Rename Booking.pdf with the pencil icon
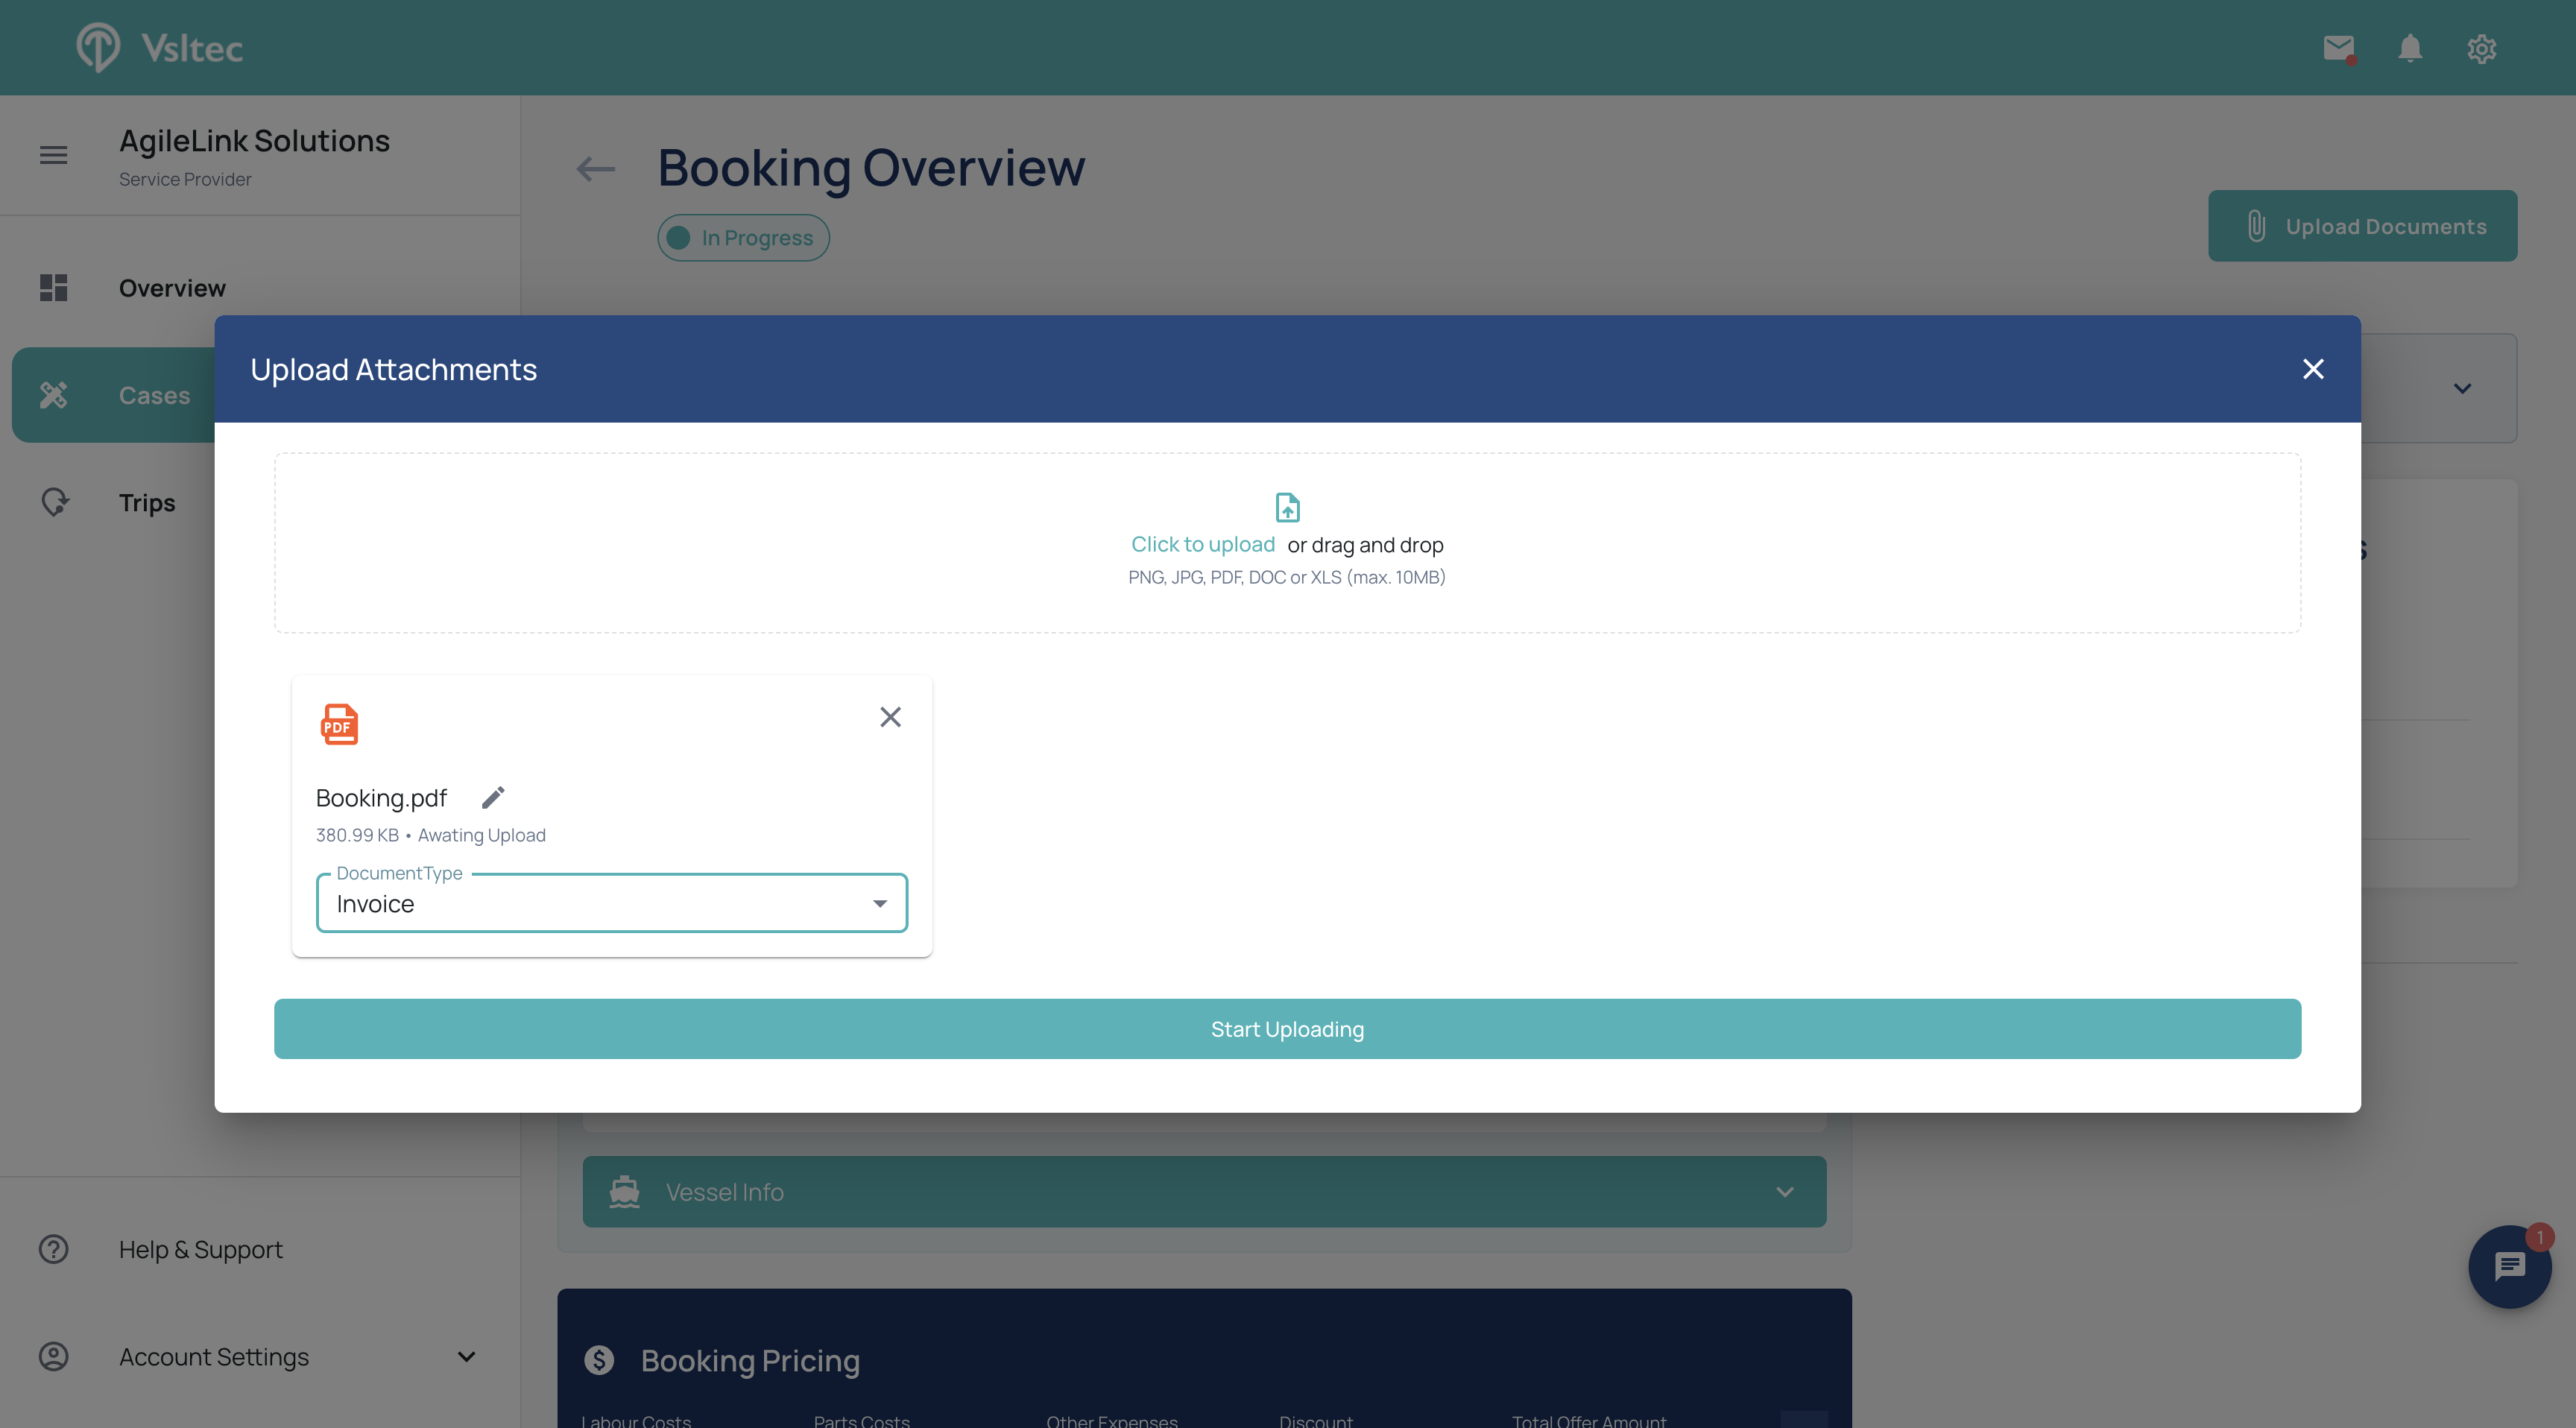The image size is (2576, 1428). 493,797
